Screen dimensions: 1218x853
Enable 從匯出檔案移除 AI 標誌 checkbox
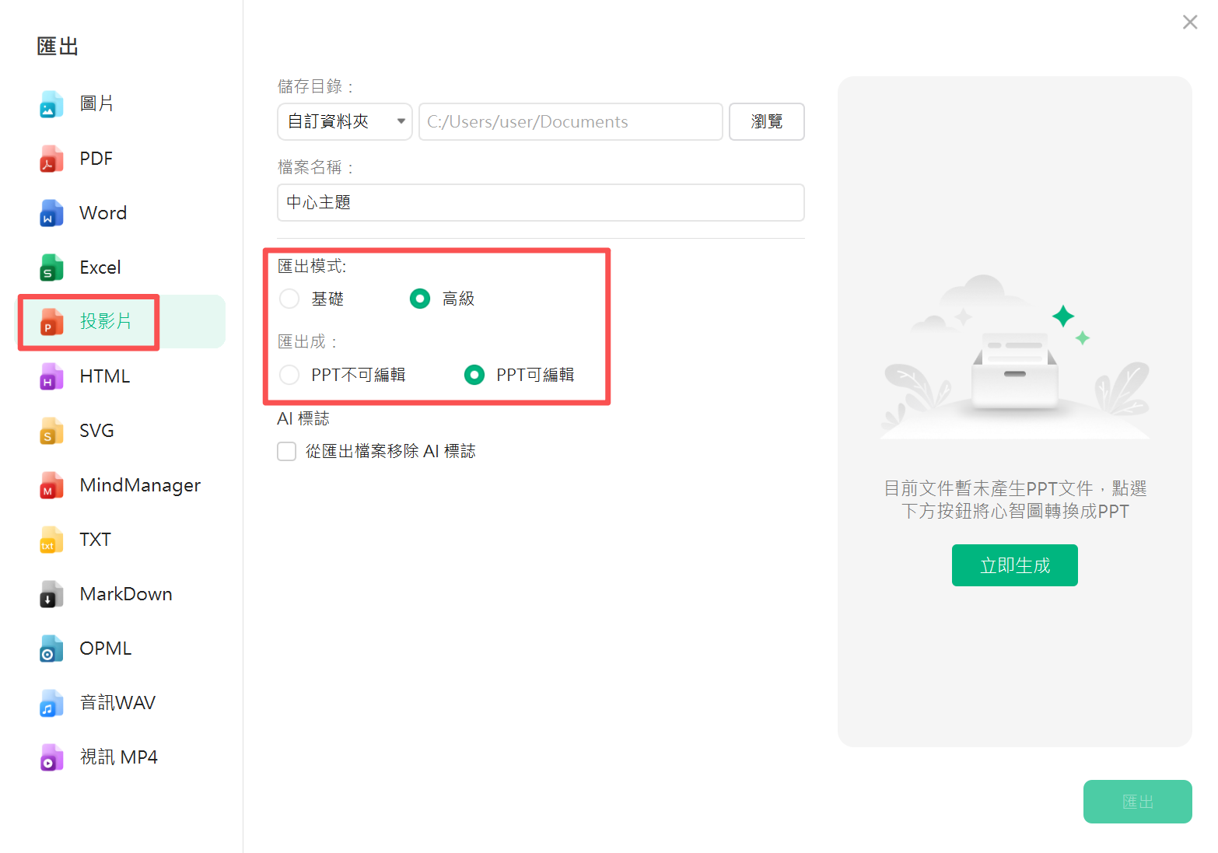click(287, 452)
